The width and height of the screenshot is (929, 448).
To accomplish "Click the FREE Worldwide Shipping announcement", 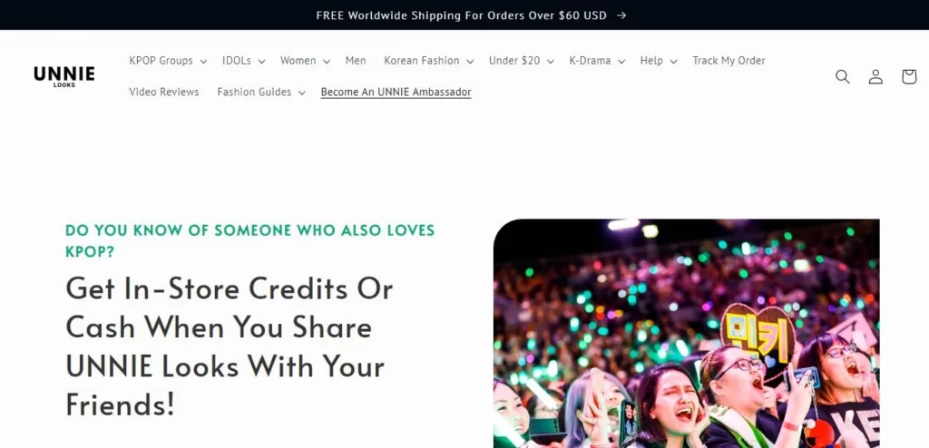I will pyautogui.click(x=461, y=15).
